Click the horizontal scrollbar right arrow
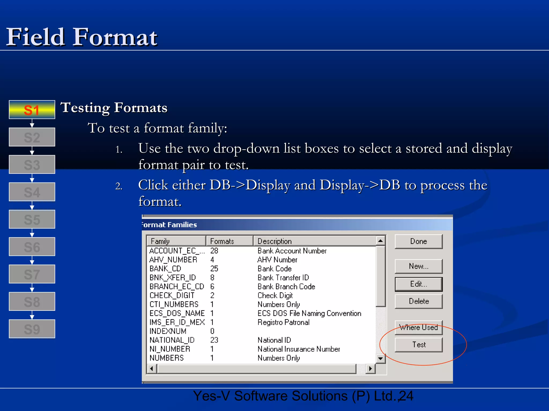The image size is (549, 411). click(370, 369)
